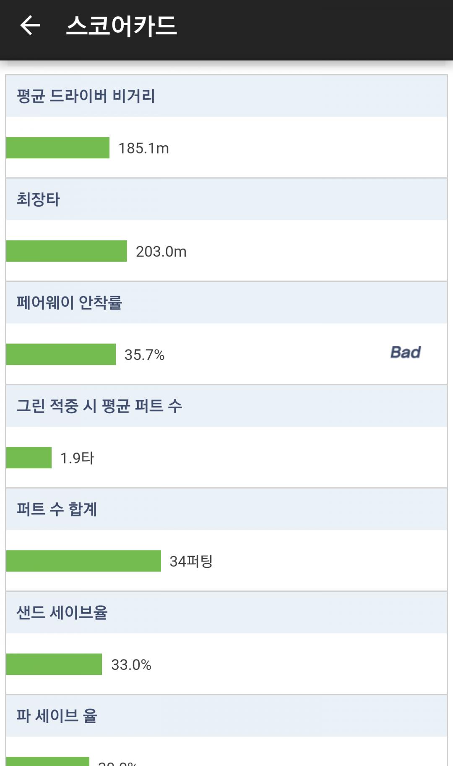Select the 퍼트 수 합계 header
The height and width of the screenshot is (766, 453).
tap(57, 509)
